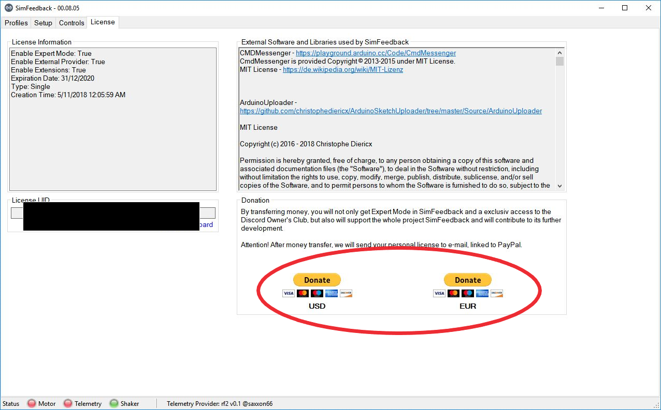Click the American Express icon under USD Donate
Viewport: 661px width, 410px height.
click(x=332, y=293)
